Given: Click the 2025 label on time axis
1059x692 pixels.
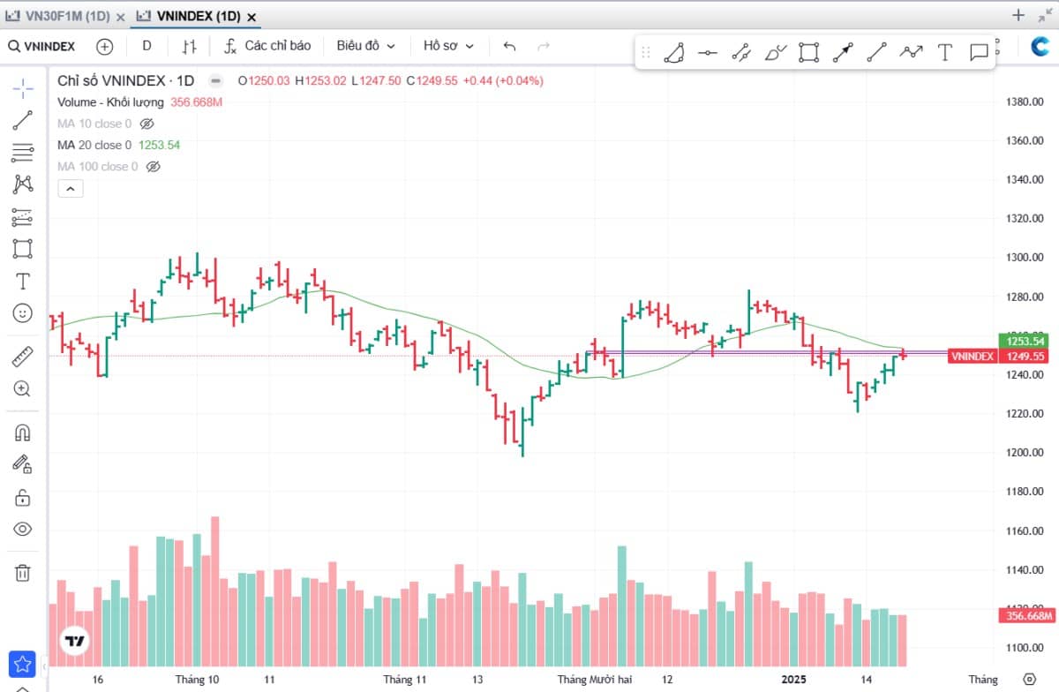Looking at the screenshot, I should click(x=794, y=679).
